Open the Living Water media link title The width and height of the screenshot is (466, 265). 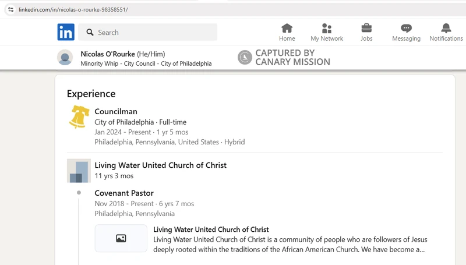pos(211,229)
